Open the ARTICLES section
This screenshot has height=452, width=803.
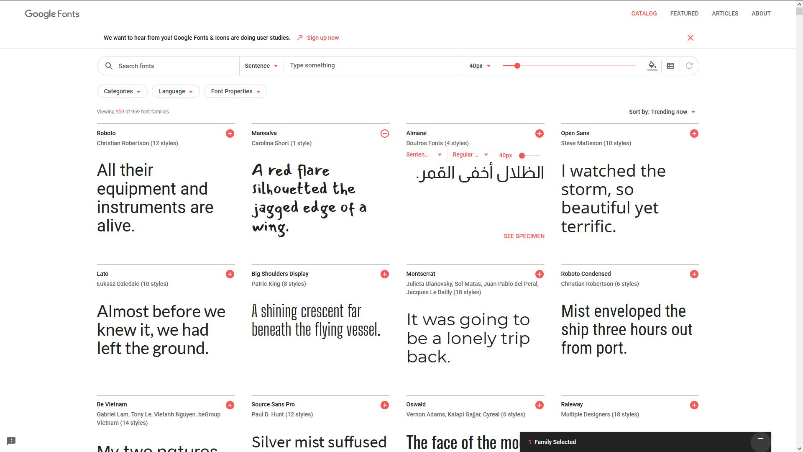click(725, 13)
